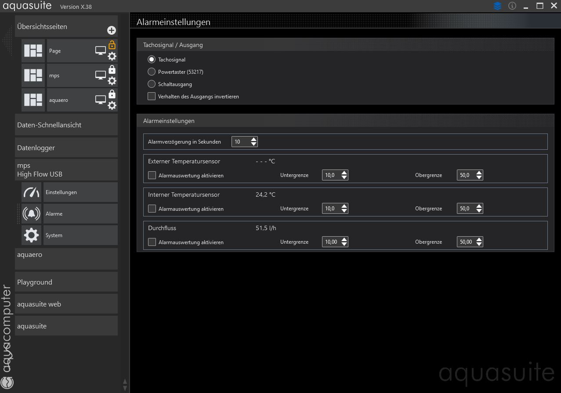Screen dimensions: 561x393
Task: Click the System gear icon
Action: point(31,235)
